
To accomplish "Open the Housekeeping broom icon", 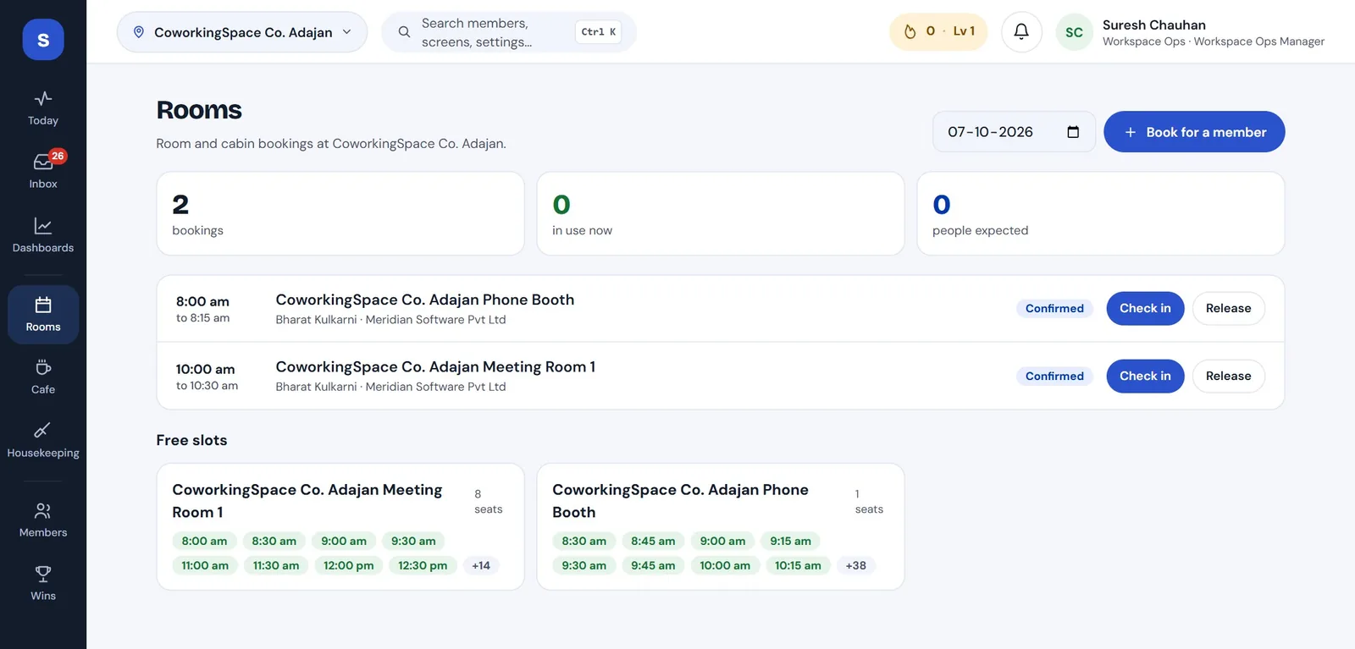I will point(43,431).
